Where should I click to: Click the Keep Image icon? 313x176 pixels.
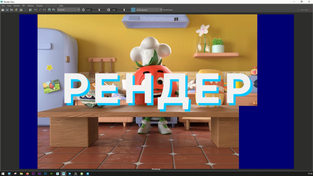(x=49, y=10)
